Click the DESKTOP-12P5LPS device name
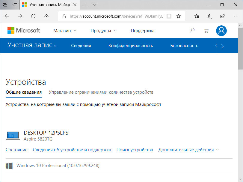This screenshot has width=243, height=182. 46,133
